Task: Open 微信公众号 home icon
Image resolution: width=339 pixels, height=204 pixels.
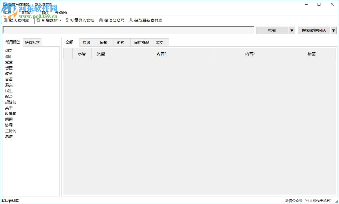Action: coord(101,20)
